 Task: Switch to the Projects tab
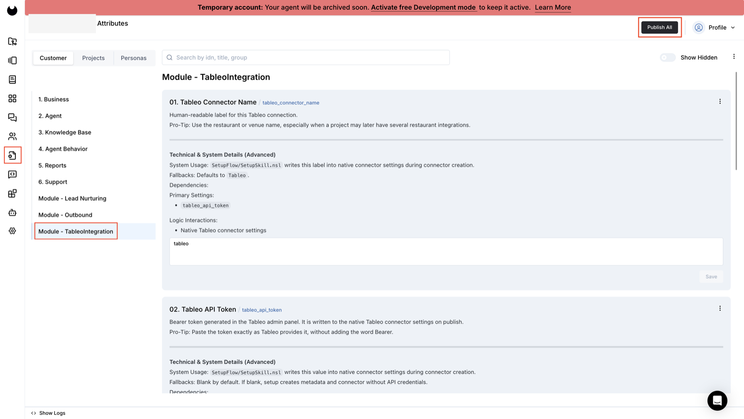(93, 58)
